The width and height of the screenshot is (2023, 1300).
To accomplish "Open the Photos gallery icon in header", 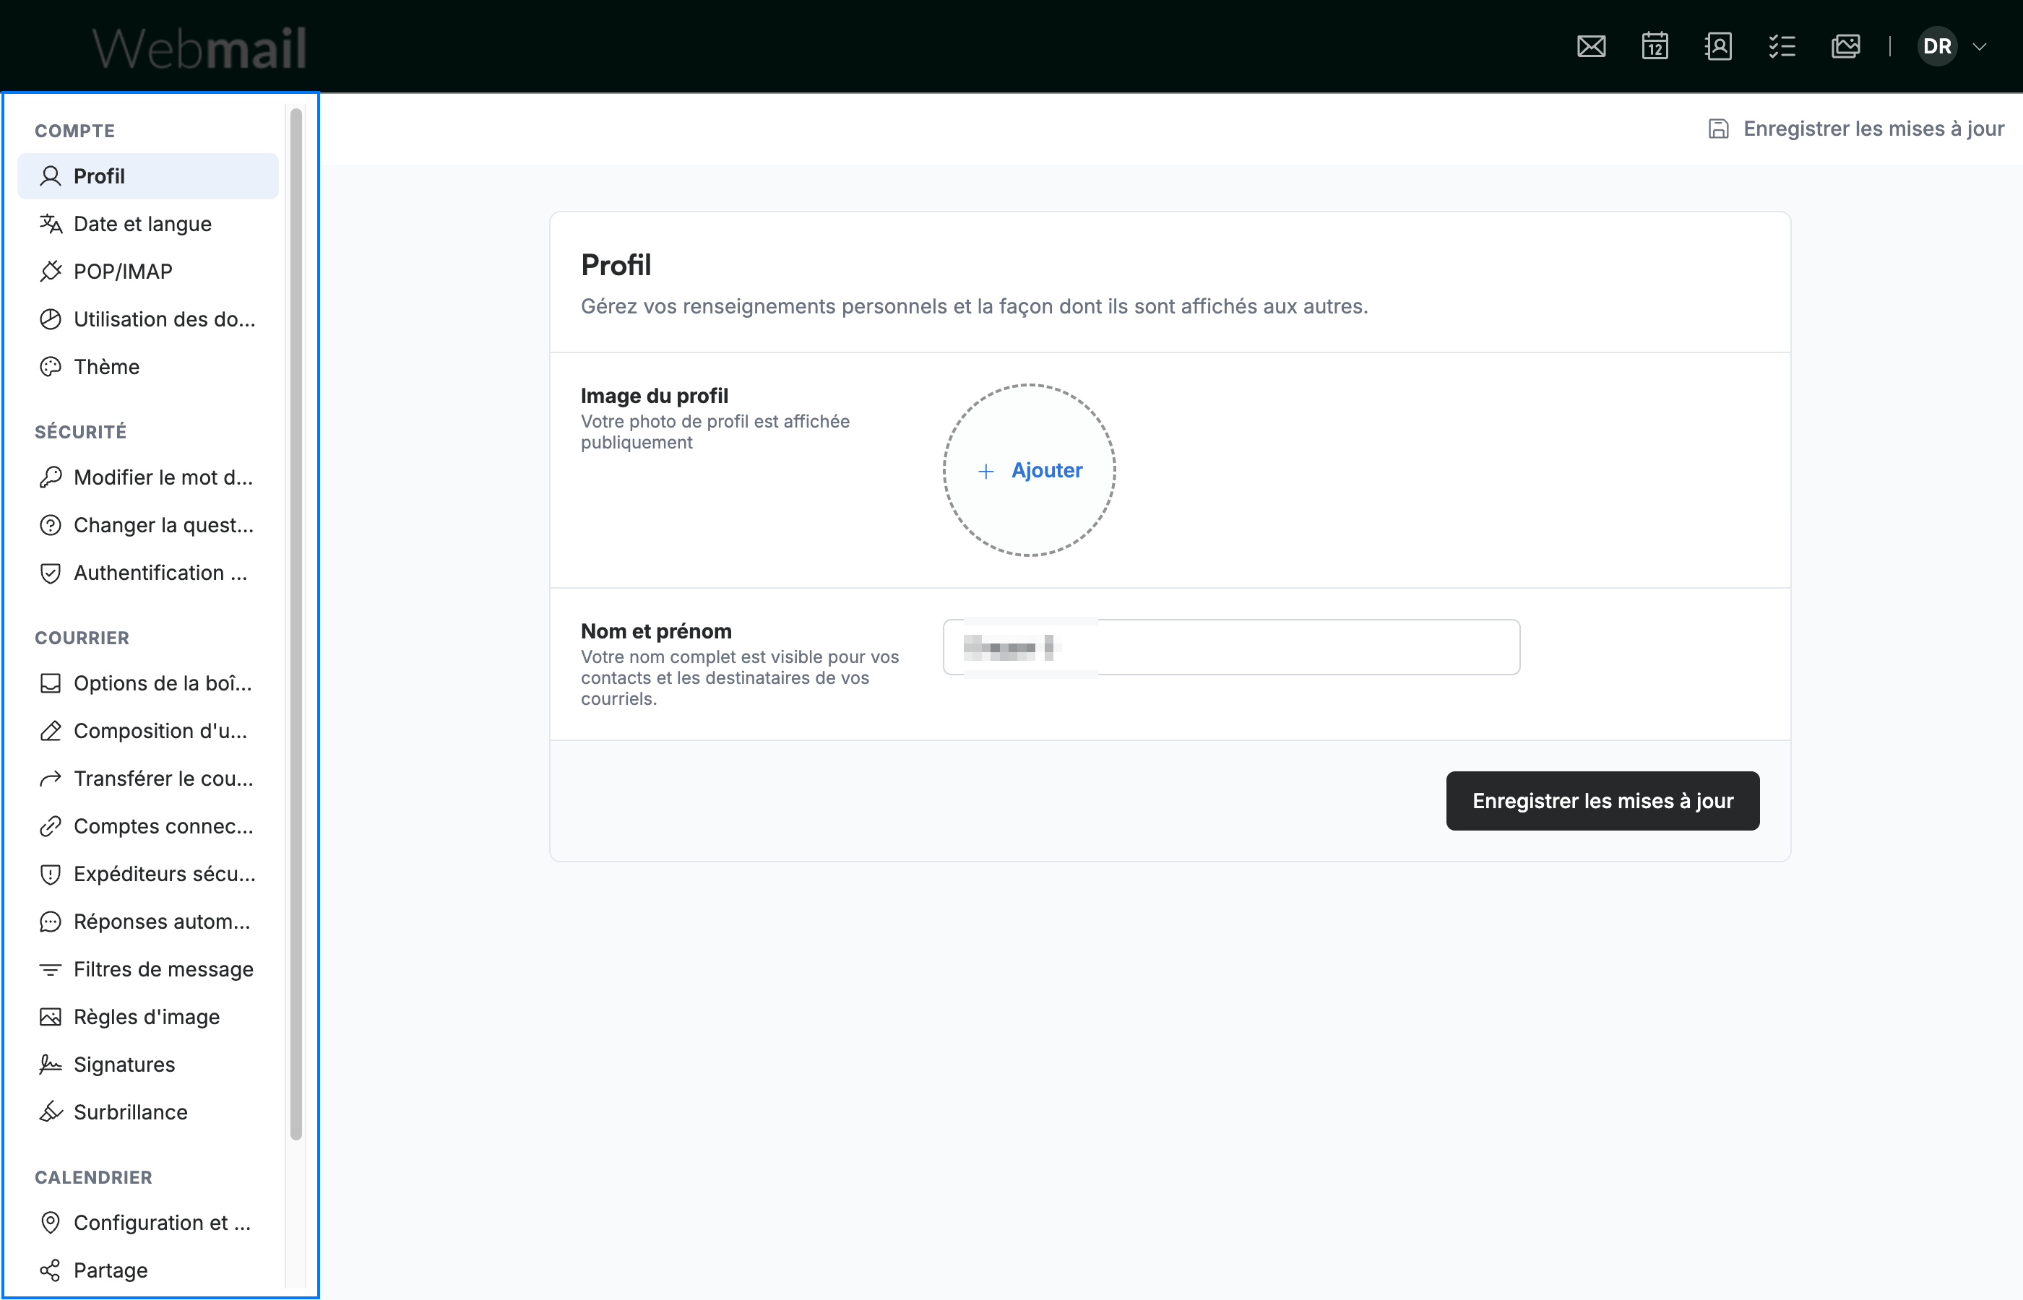I will click(x=1845, y=45).
